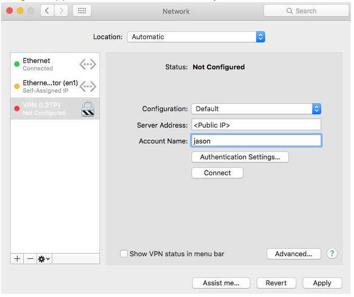Click the Advanced button
This screenshot has width=354, height=297.
pos(294,254)
